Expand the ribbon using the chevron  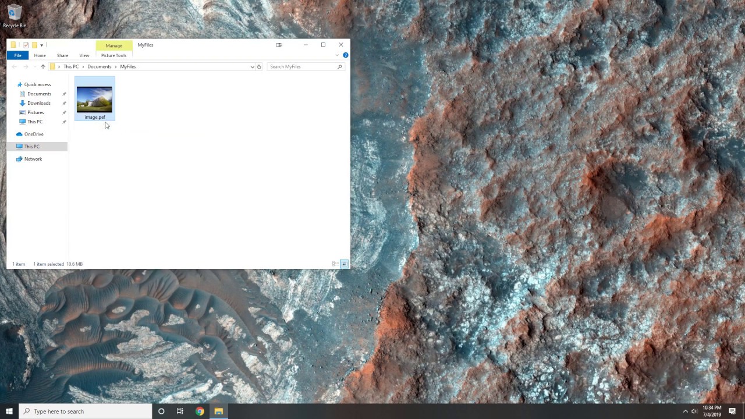337,55
